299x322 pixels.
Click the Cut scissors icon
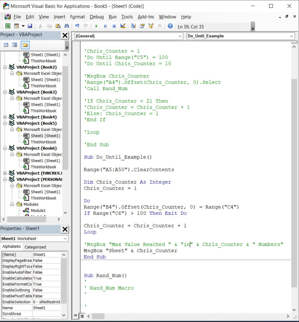tap(40, 26)
